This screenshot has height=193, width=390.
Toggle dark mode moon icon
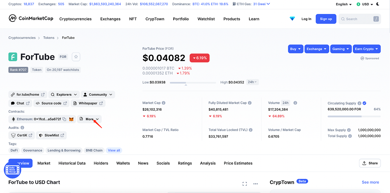click(x=378, y=4)
